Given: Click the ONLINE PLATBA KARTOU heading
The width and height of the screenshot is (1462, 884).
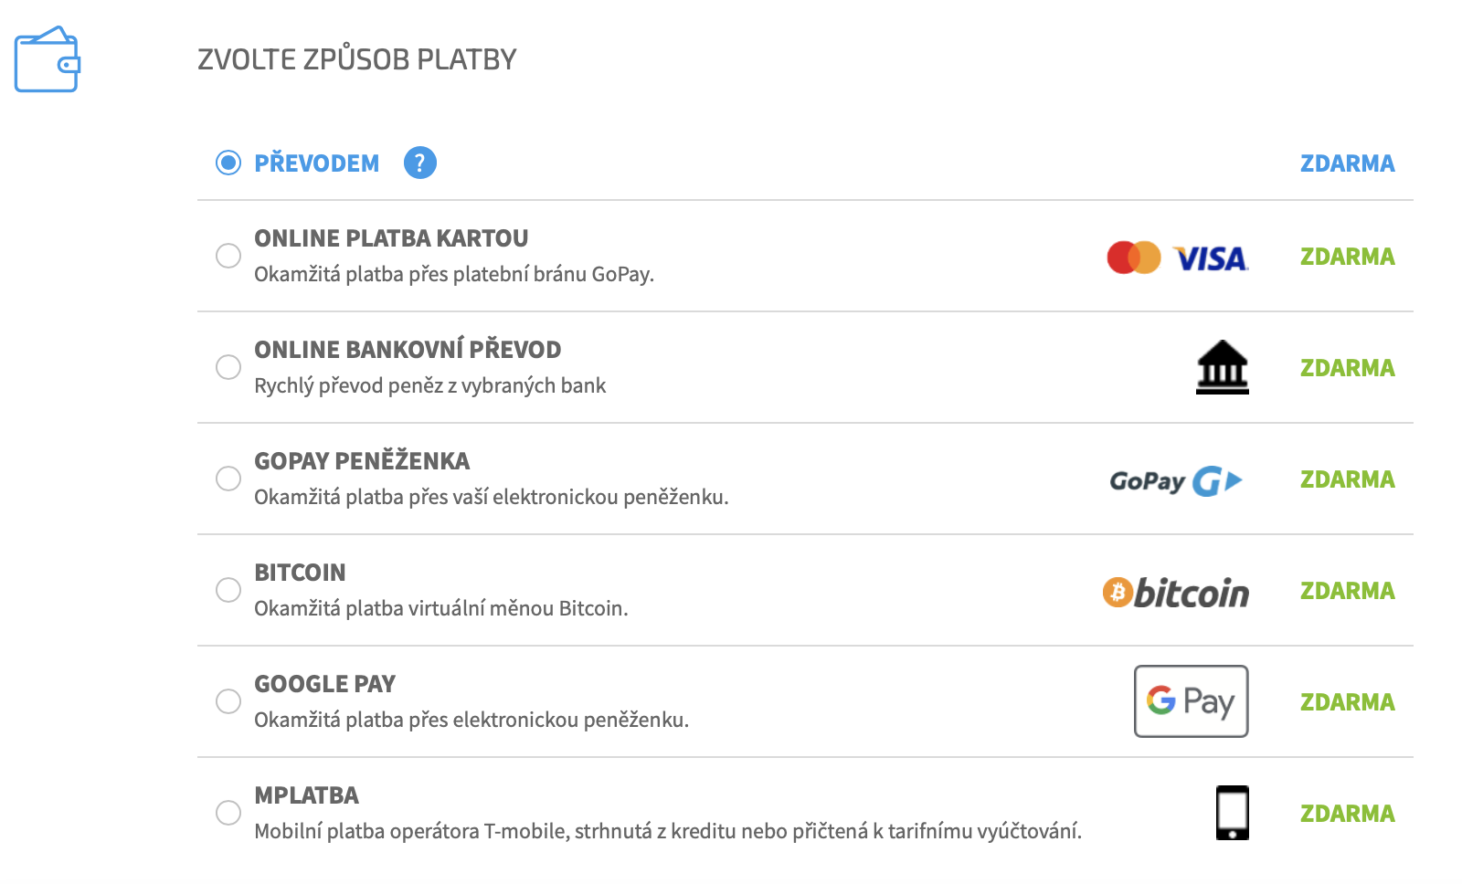Looking at the screenshot, I should [x=391, y=238].
